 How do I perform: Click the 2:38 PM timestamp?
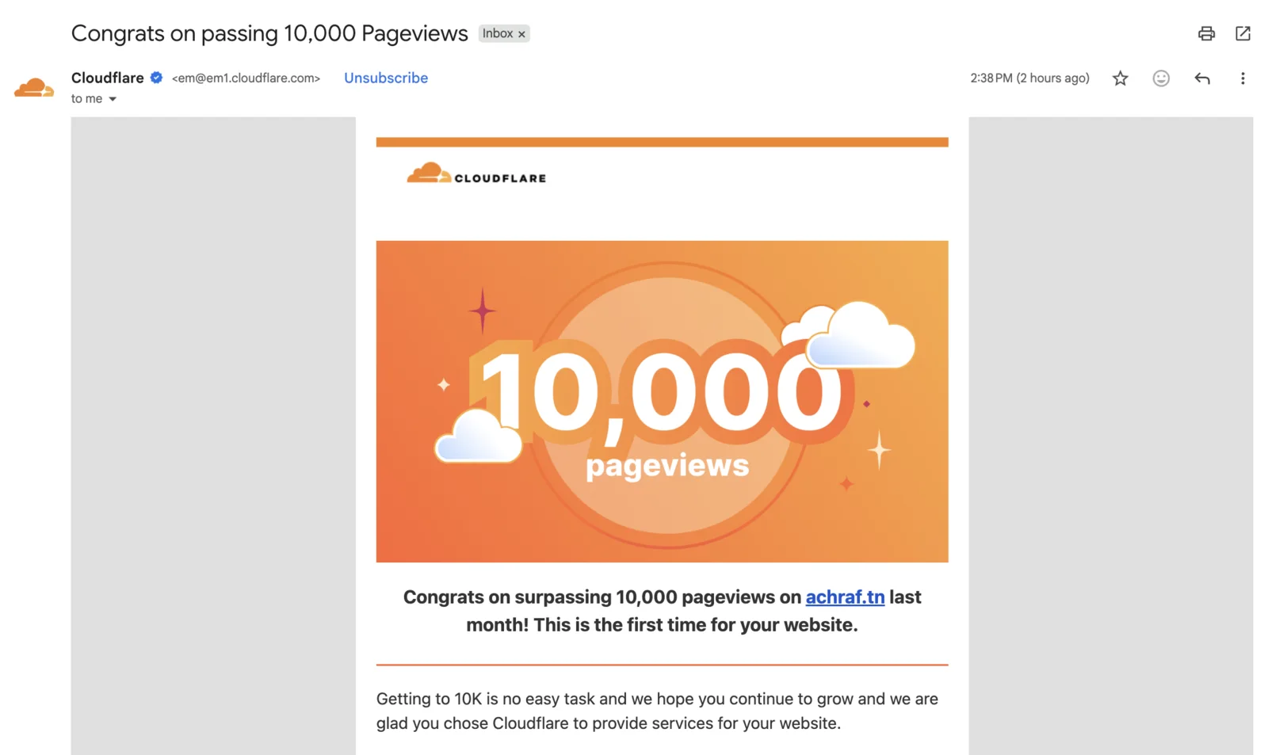tap(1029, 78)
